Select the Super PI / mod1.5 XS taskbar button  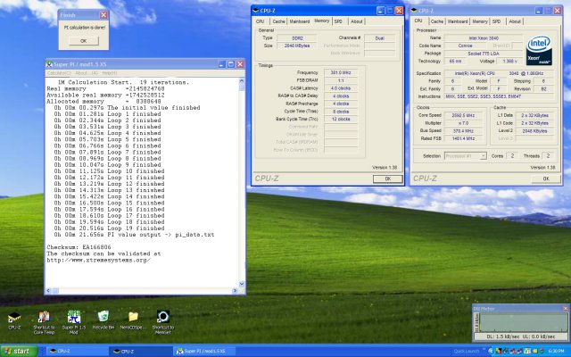[204, 351]
